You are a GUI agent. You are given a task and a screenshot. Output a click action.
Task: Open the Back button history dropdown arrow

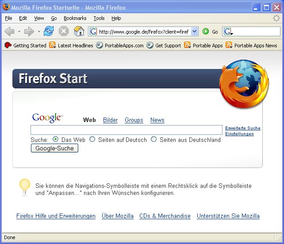[19, 32]
